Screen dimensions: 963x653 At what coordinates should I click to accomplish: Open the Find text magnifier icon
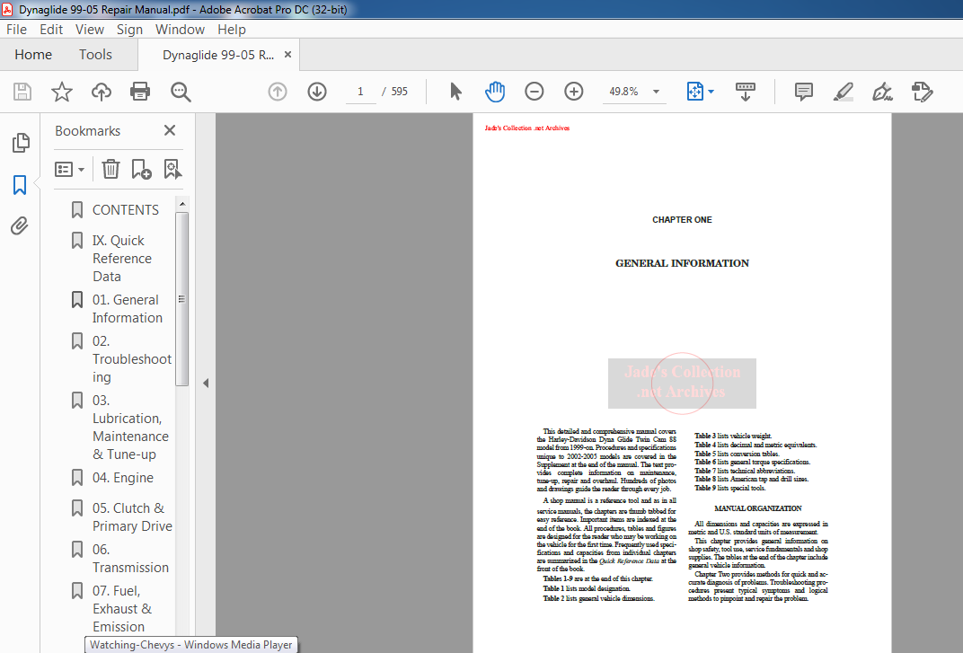click(x=181, y=92)
